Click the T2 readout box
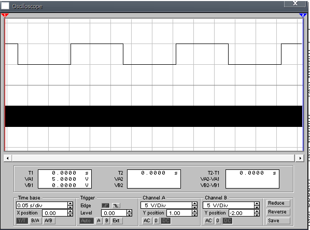 pyautogui.click(x=154, y=179)
